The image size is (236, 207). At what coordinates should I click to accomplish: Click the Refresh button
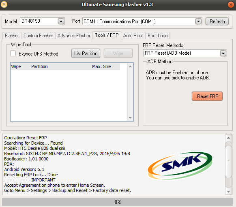tap(217, 21)
